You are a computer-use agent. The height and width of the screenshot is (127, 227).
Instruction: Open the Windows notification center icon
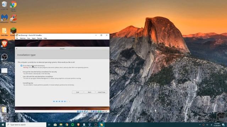click(223, 125)
